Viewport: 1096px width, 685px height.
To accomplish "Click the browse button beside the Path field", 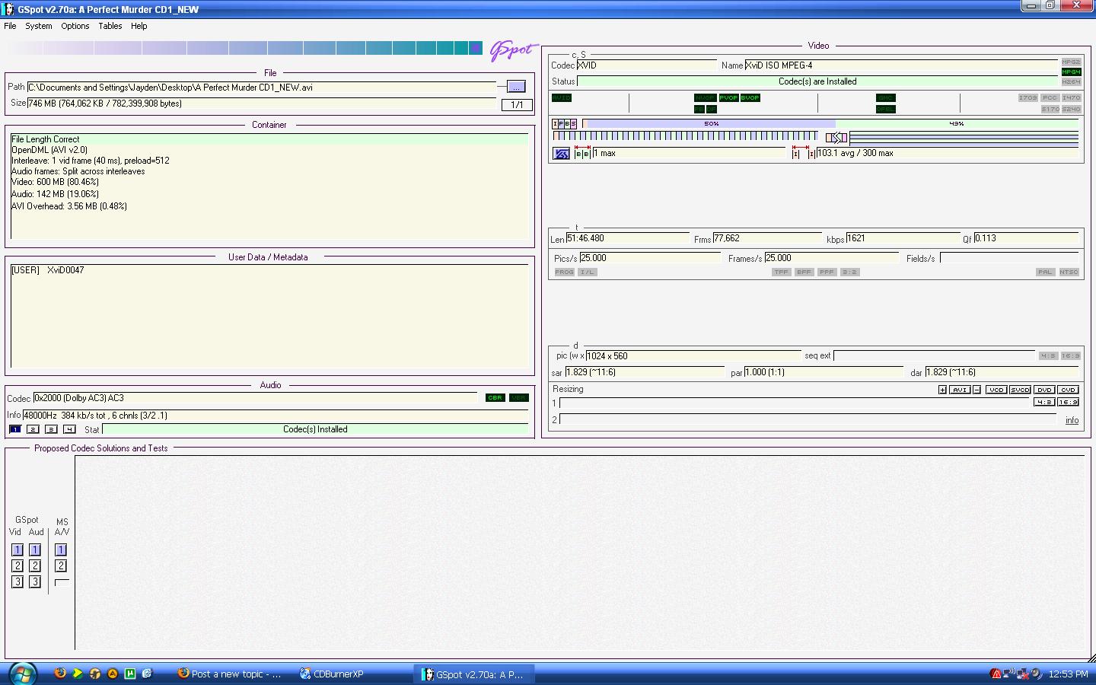I will pos(516,87).
